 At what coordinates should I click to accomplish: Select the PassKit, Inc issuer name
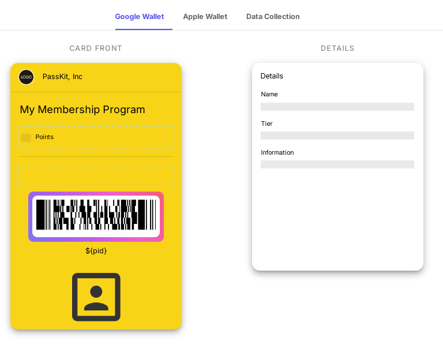point(62,77)
